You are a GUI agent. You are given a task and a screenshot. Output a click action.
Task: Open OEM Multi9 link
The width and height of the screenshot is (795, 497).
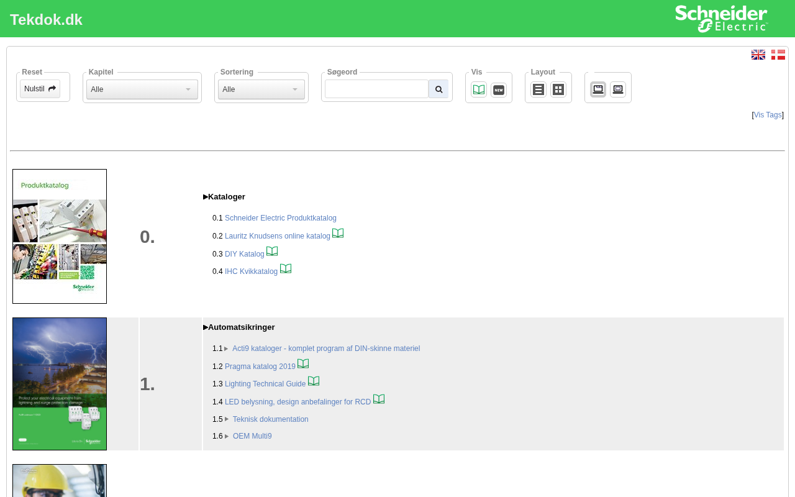pyautogui.click(x=252, y=436)
